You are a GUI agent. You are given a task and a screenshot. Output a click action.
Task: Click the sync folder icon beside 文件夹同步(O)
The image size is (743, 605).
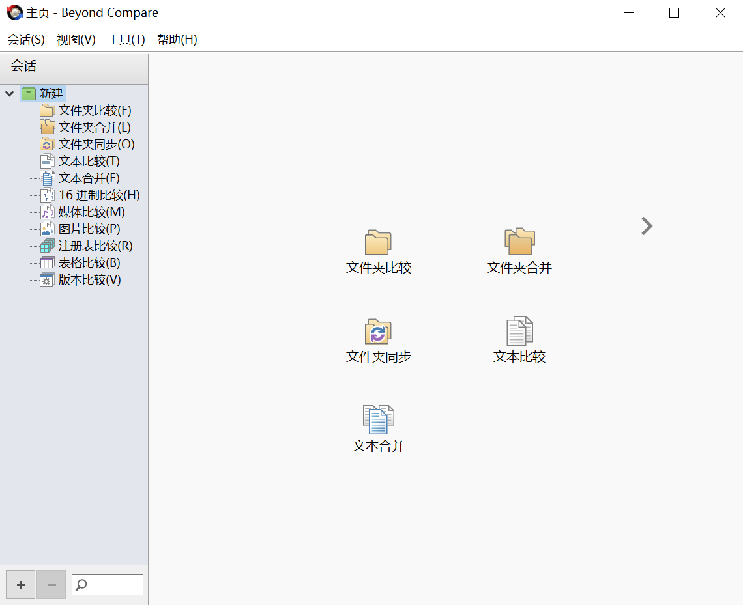(x=47, y=144)
